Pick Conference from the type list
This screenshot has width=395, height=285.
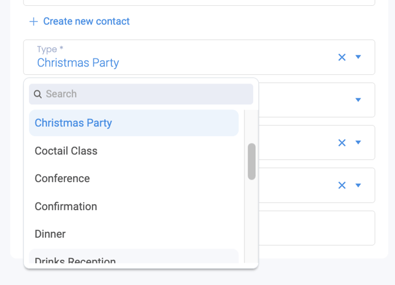[x=134, y=178]
